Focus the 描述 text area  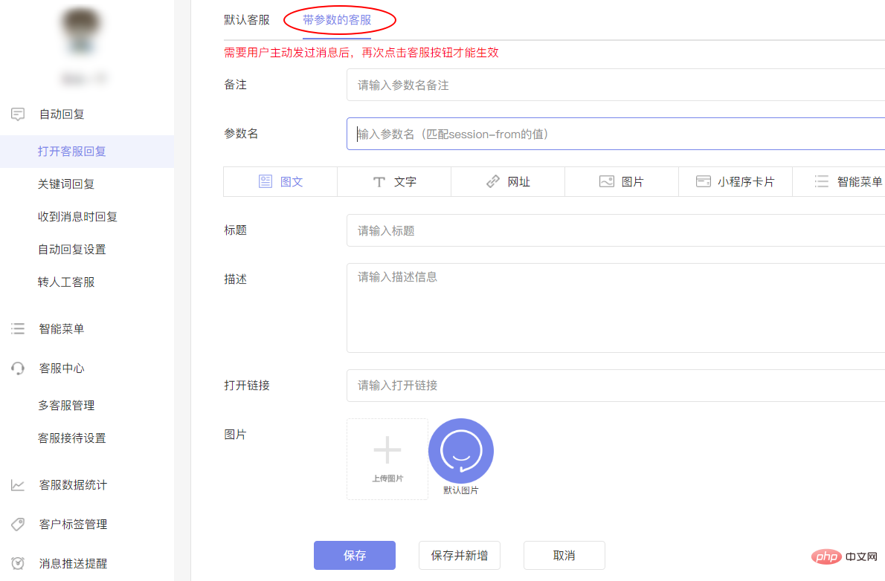coord(616,308)
